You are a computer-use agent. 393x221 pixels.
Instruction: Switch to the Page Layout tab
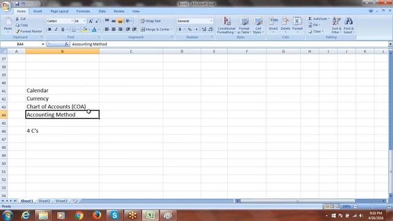(60, 11)
